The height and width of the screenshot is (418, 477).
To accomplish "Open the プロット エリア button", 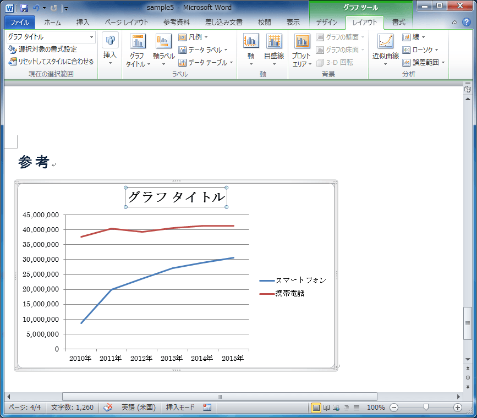I will click(x=302, y=50).
